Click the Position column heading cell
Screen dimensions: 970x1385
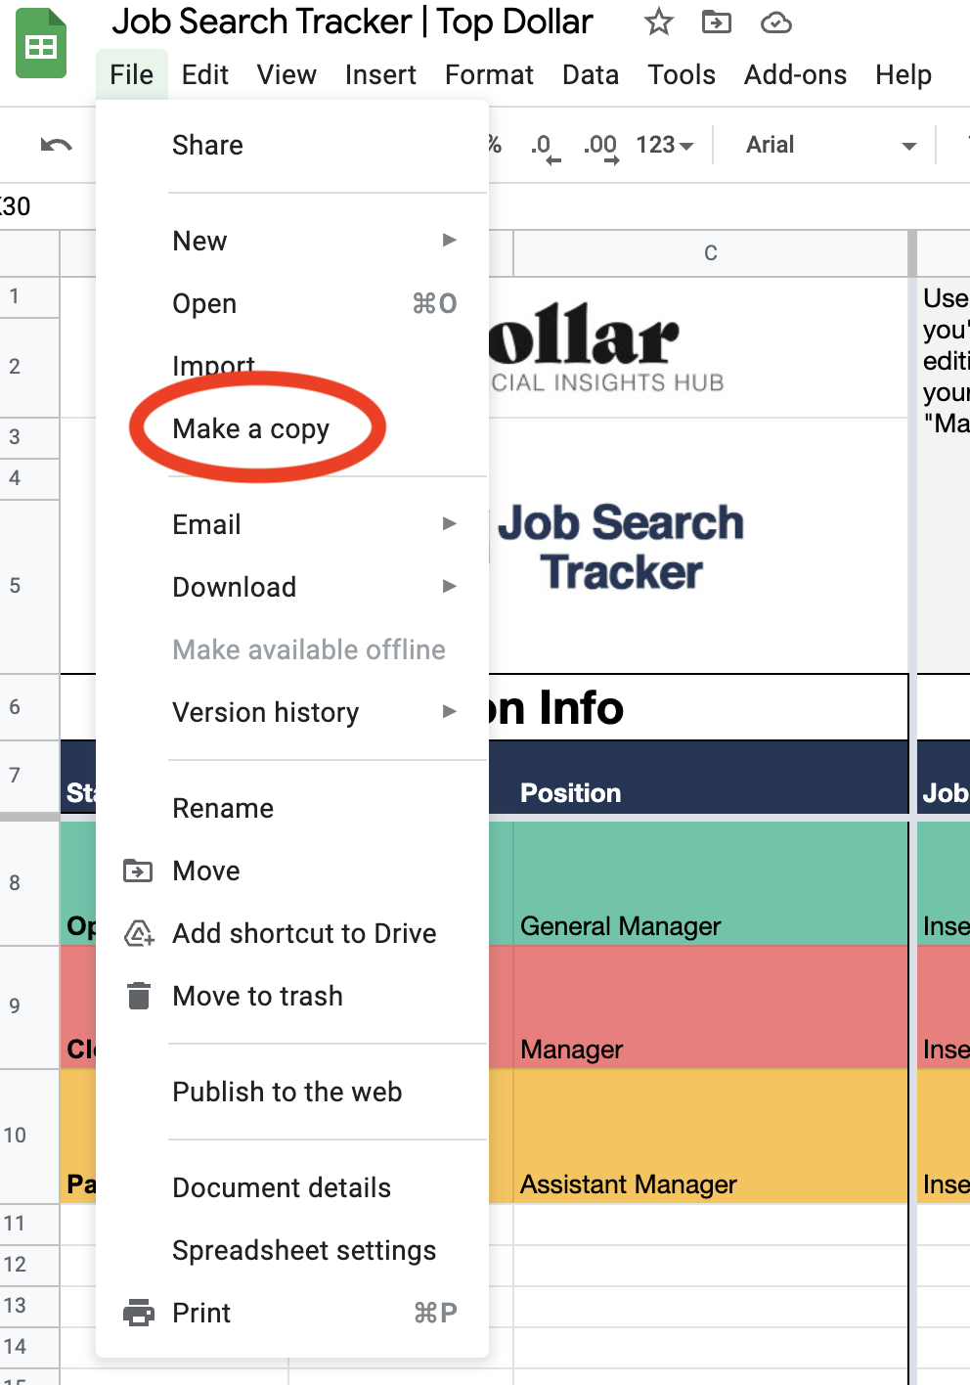(711, 778)
